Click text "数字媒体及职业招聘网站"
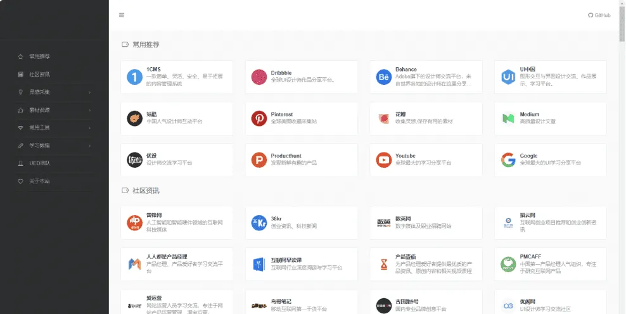Screen dimensions: 626x314 tap(424, 226)
